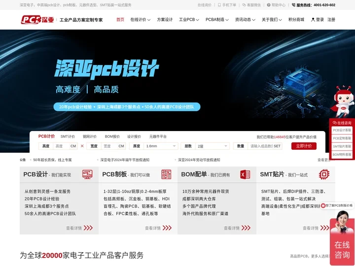
Task: Open the 50年超长质保 announcement
Action: click(x=52, y=160)
